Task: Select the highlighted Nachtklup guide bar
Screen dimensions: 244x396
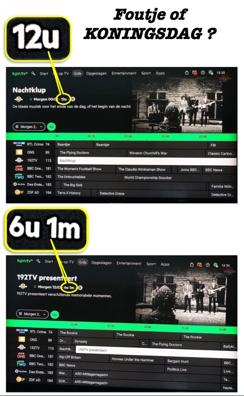Action: point(147,161)
